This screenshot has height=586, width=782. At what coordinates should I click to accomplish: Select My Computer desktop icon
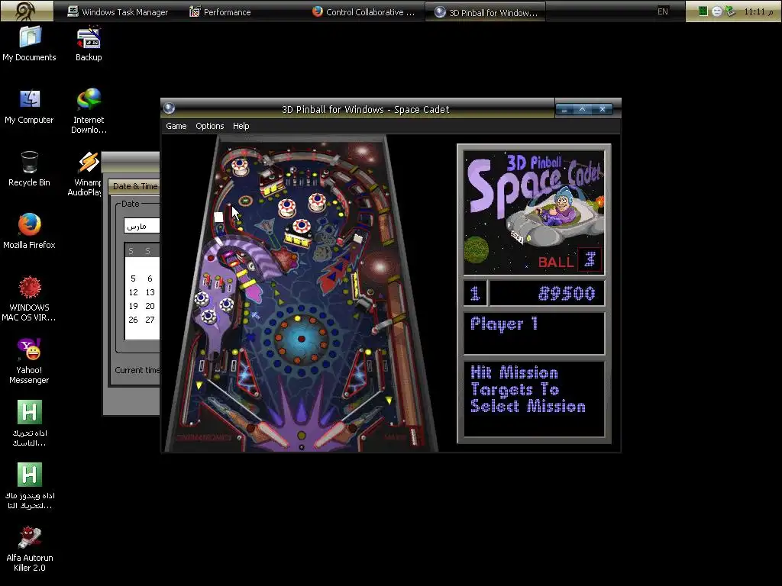coord(30,107)
